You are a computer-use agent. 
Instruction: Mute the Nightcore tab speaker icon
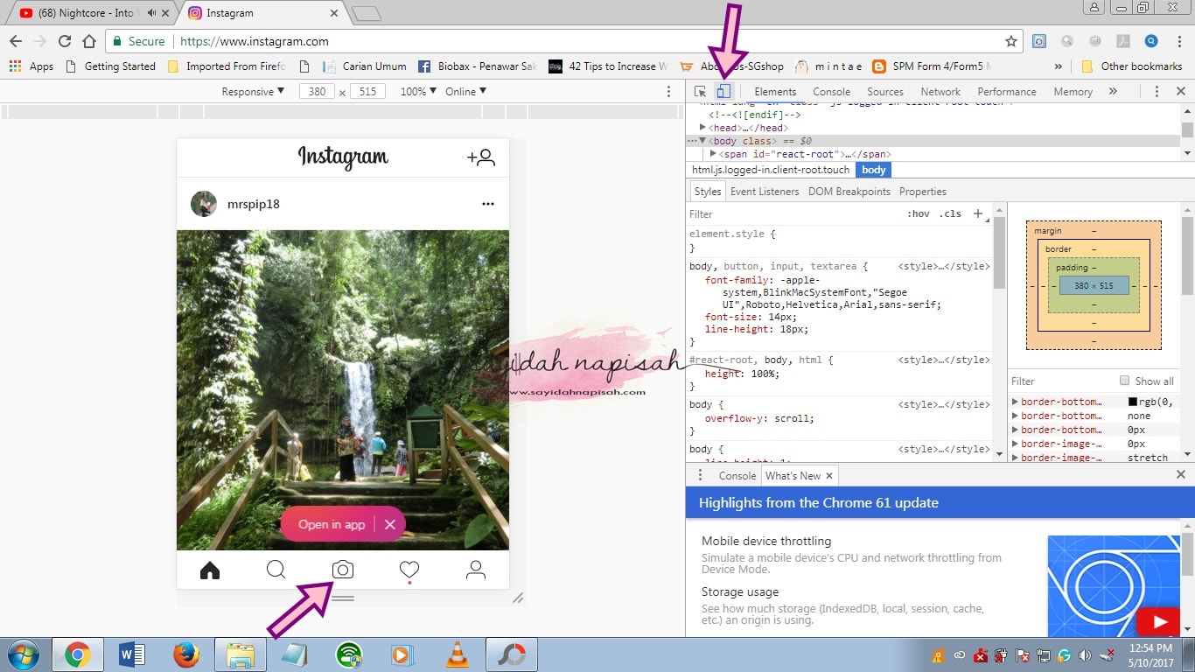click(x=152, y=13)
